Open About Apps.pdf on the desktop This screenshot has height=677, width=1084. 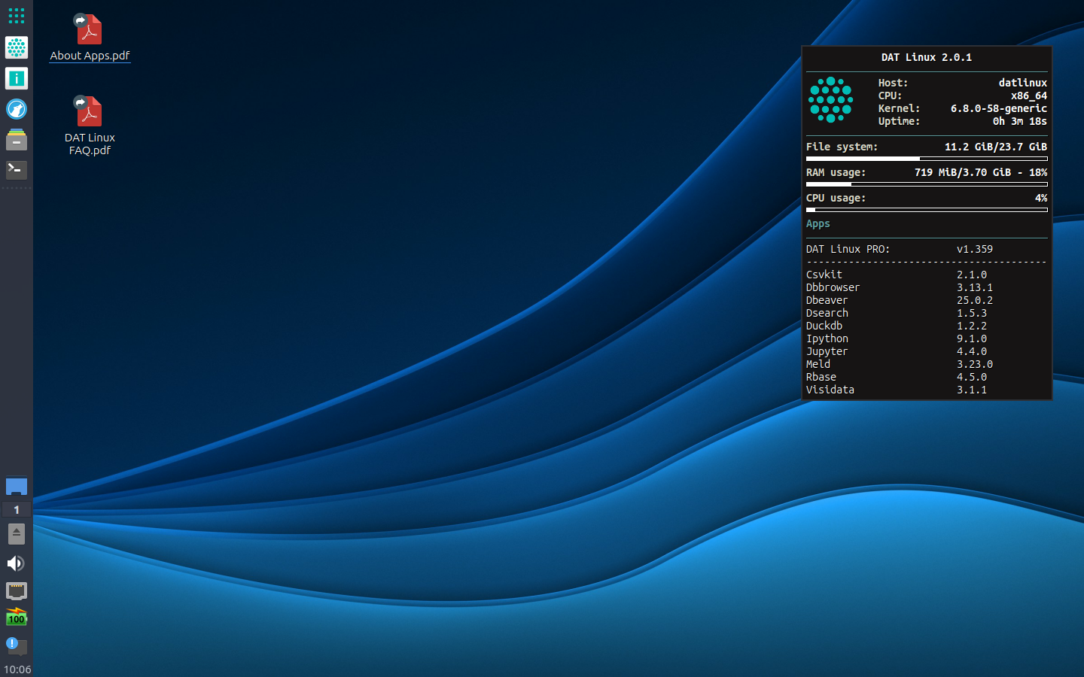(89, 34)
